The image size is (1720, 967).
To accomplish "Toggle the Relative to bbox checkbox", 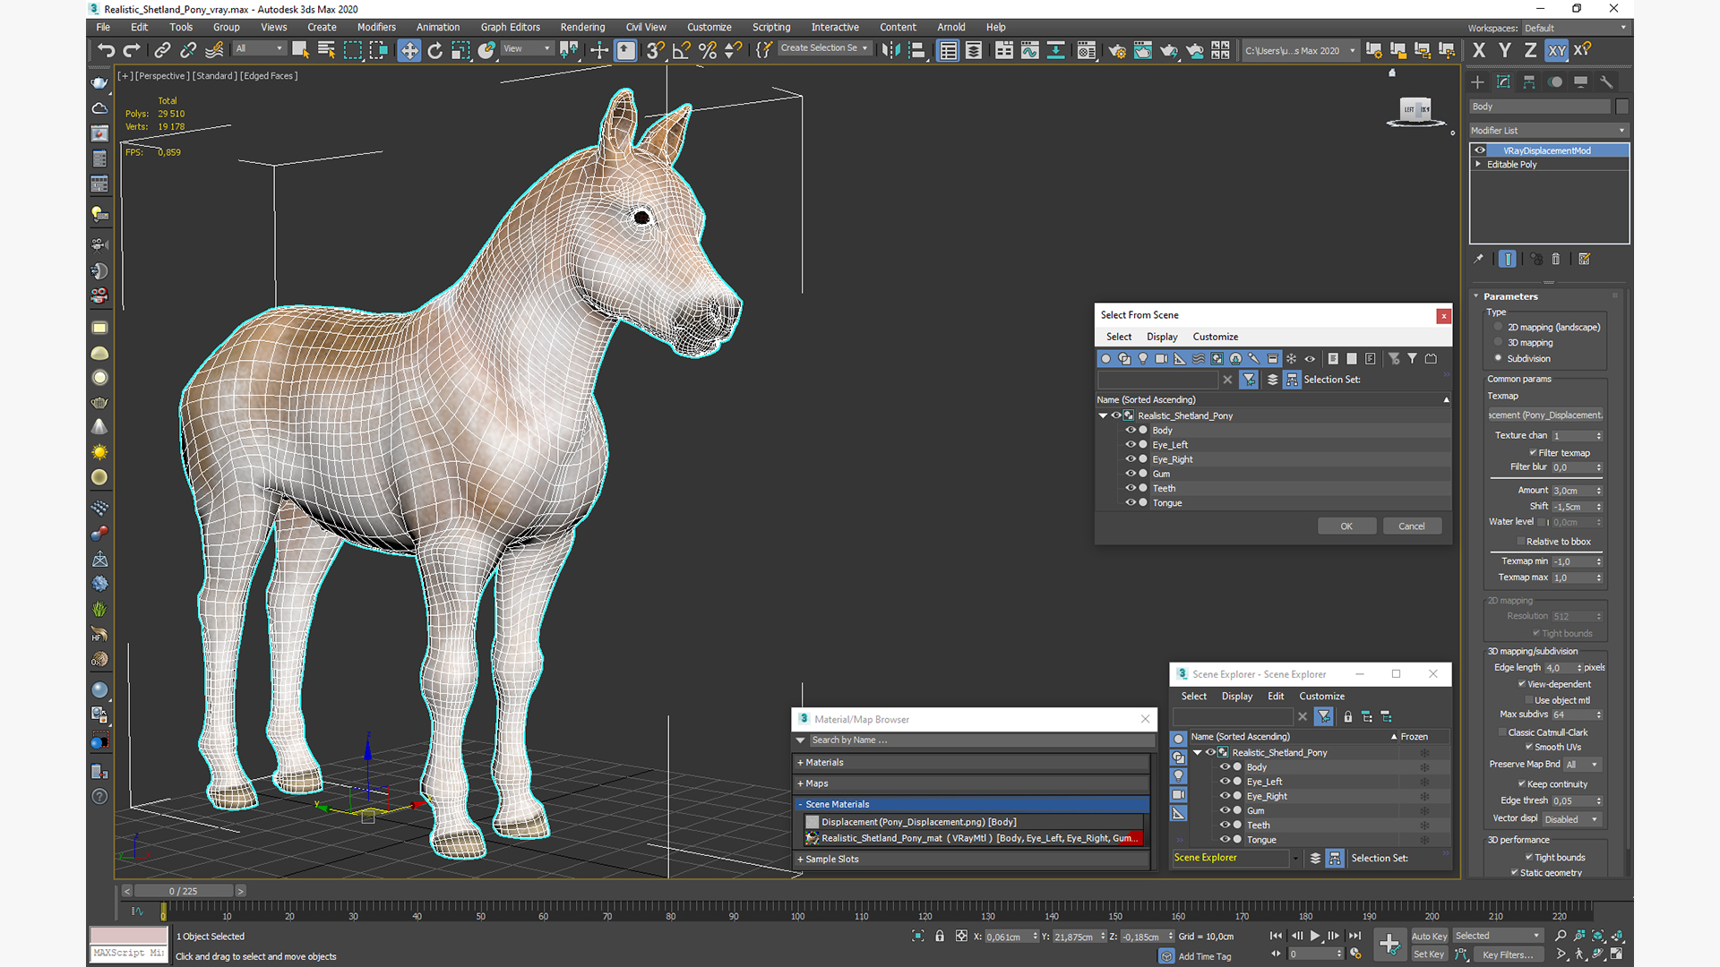I will tap(1521, 541).
